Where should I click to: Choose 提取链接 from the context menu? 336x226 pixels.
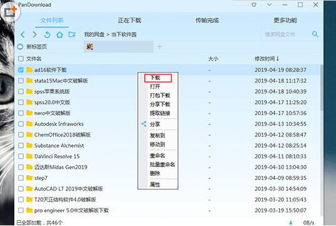tap(160, 113)
